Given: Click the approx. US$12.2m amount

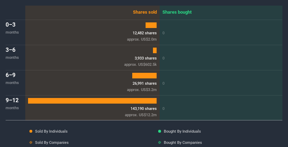Looking at the screenshot, I should pos(141,115).
